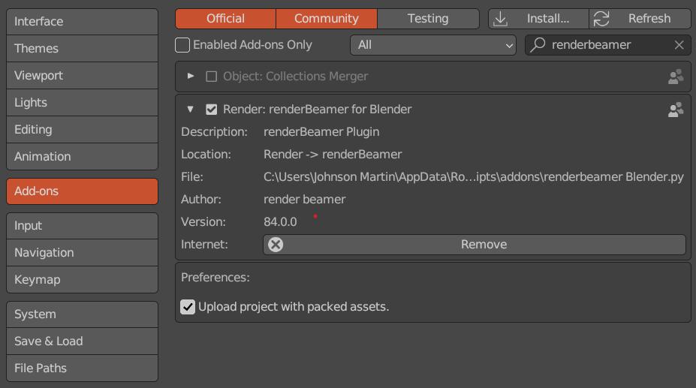Toggle Enabled Add-ons Only checkbox
The width and height of the screenshot is (696, 388).
coord(182,45)
